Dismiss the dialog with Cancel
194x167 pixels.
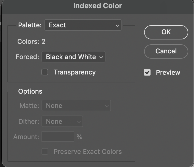pos(166,51)
